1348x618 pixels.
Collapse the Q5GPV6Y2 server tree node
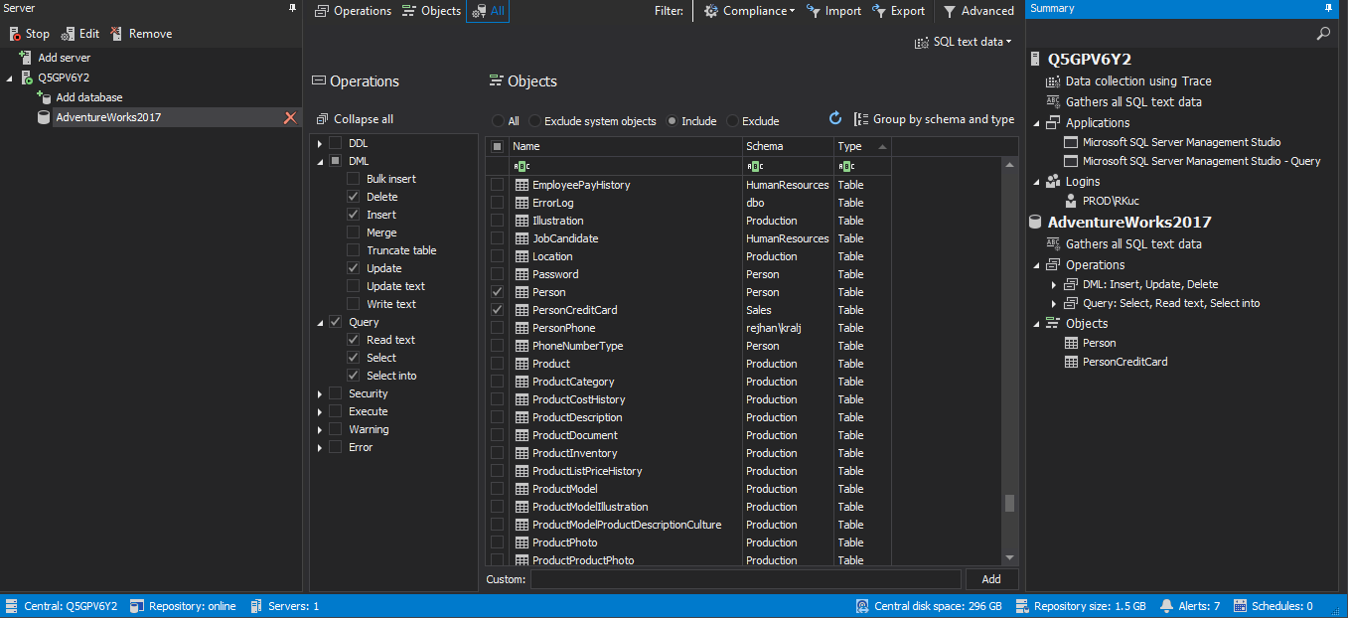(x=10, y=77)
